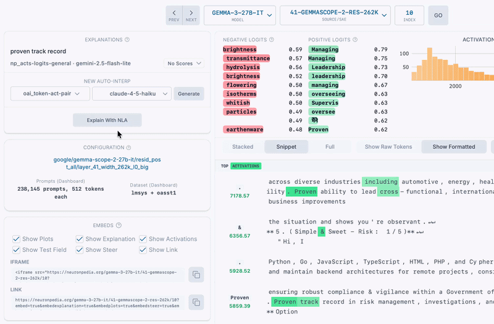This screenshot has height=324, width=494.
Task: Toggle the Show Steer checkbox
Action: click(80, 250)
